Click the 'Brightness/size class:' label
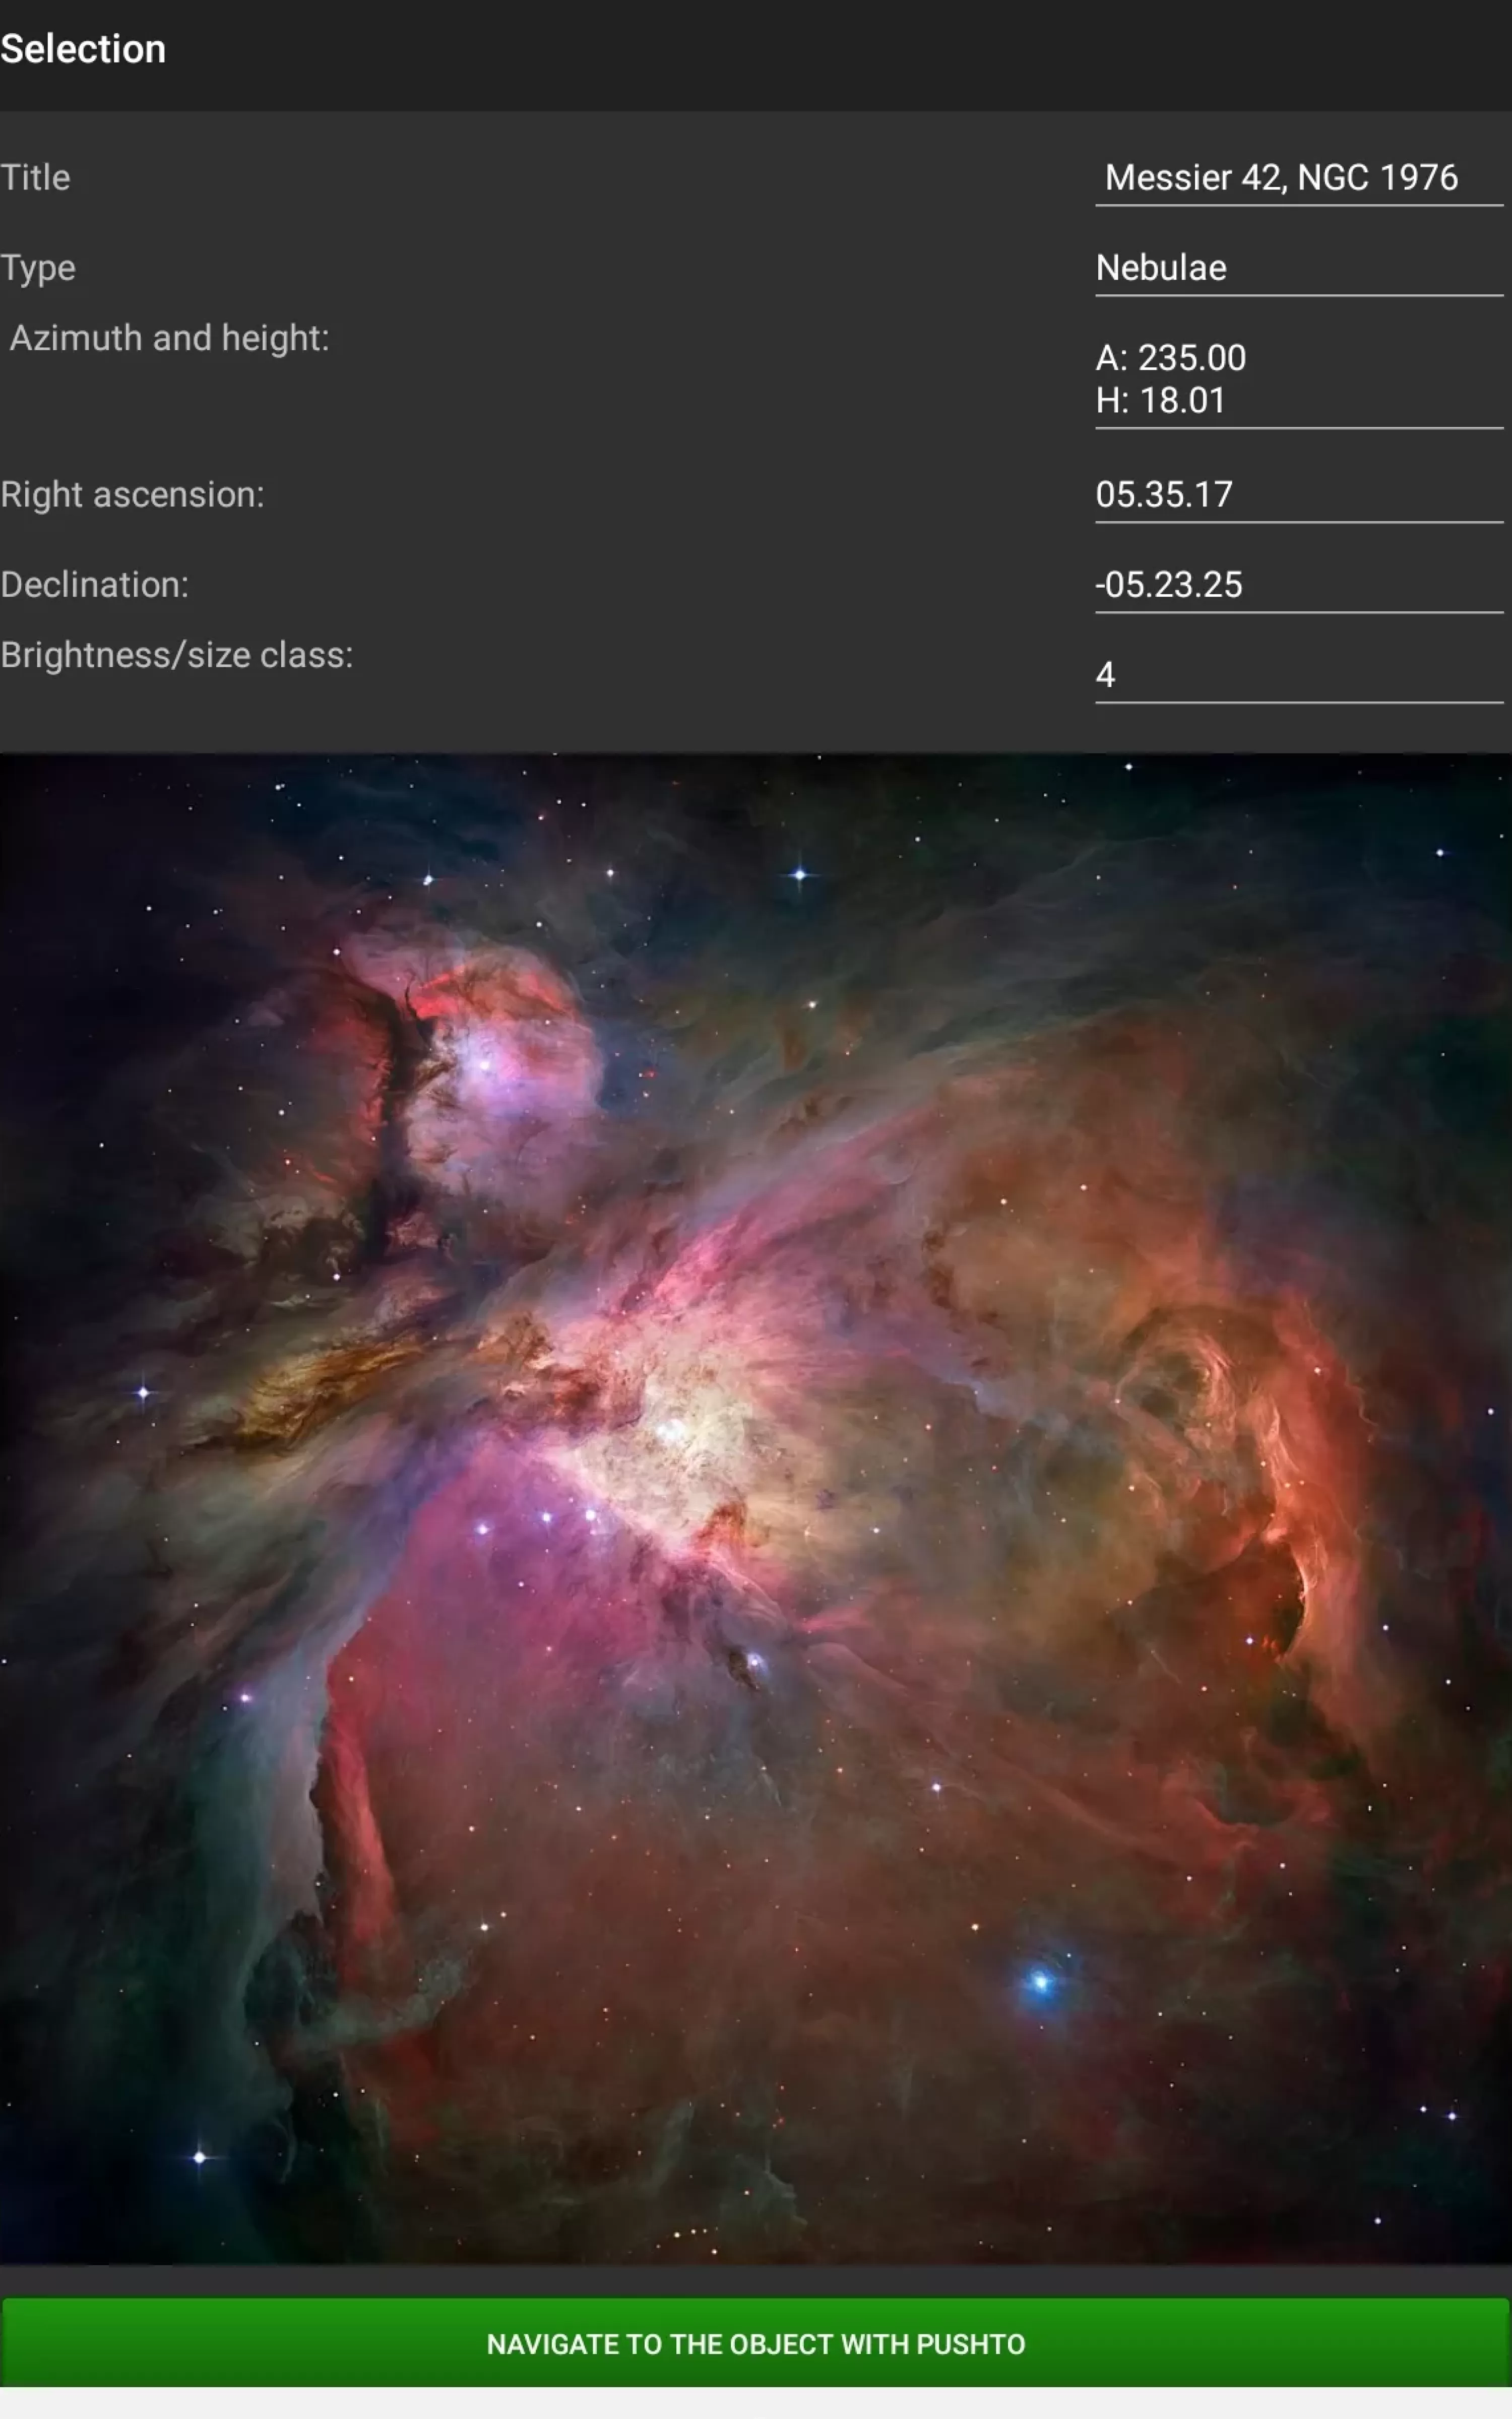 click(x=176, y=656)
